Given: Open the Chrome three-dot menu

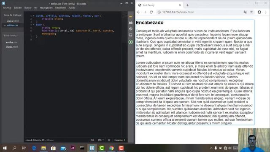Looking at the screenshot, I should (x=266, y=12).
